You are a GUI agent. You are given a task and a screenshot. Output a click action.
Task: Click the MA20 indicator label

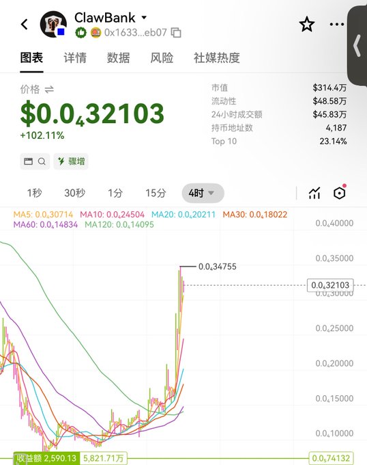pyautogui.click(x=183, y=215)
